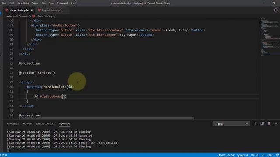Viewport: 280px width, 157px height.
Task: Click Ln 82, Col 24 in status bar
Action: pos(226,155)
